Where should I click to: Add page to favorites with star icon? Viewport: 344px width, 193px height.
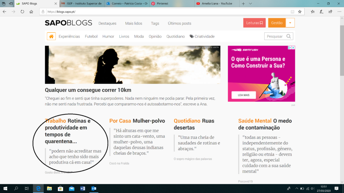point(300,11)
